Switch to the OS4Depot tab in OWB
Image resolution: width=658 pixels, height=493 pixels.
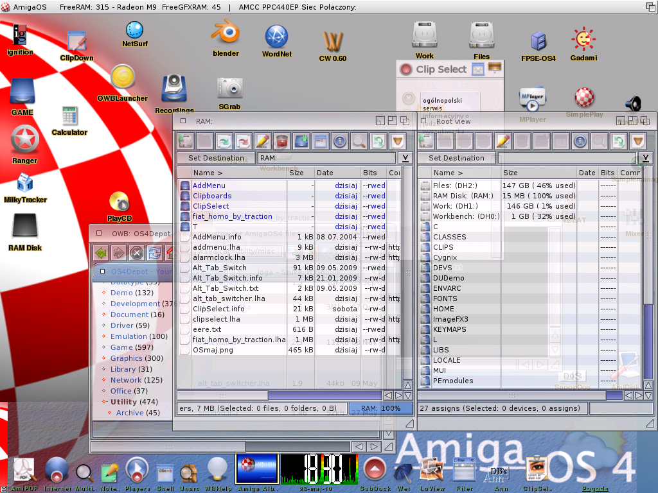pyautogui.click(x=134, y=272)
